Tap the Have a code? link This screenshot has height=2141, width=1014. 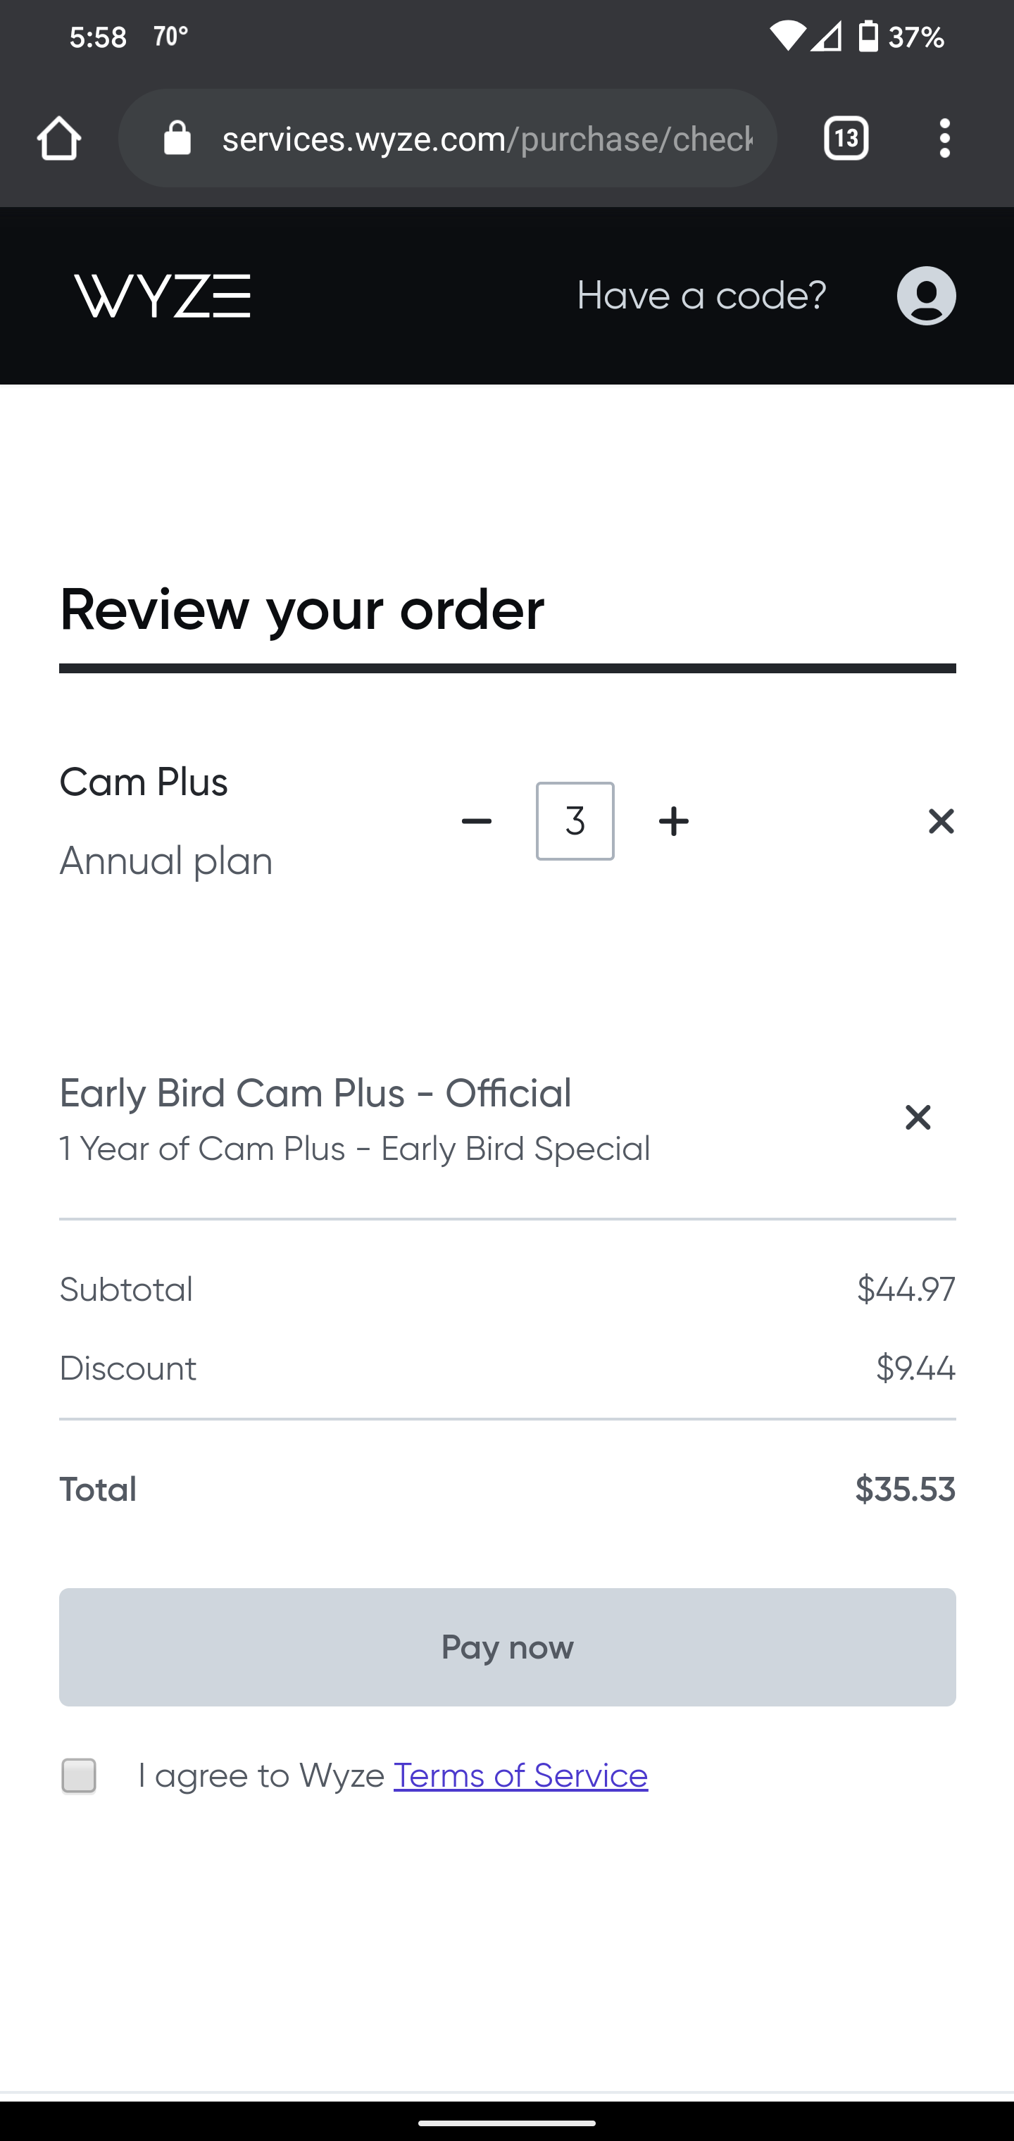click(701, 296)
